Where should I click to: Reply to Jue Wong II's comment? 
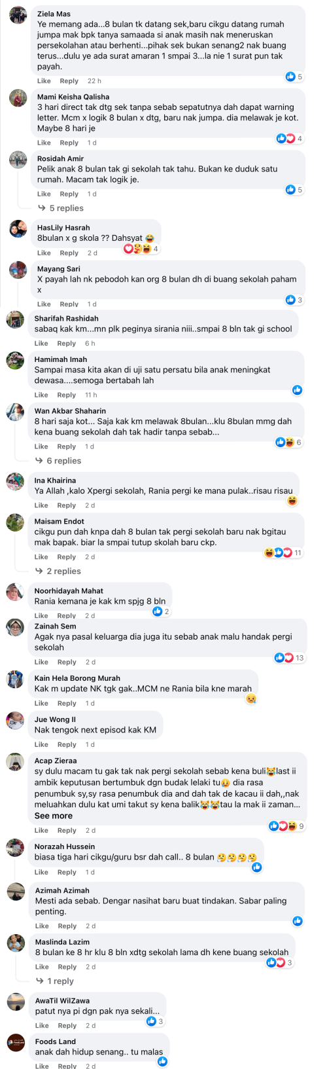click(67, 744)
